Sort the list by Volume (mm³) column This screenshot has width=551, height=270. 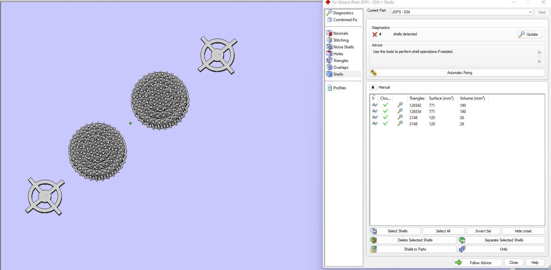tap(473, 98)
